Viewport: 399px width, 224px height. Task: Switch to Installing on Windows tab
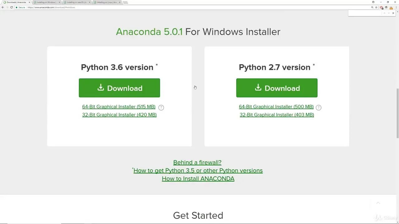click(46, 2)
